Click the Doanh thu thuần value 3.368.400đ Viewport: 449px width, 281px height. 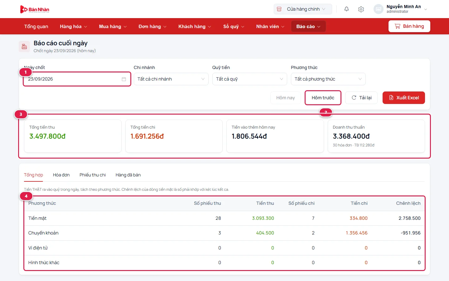coord(351,136)
